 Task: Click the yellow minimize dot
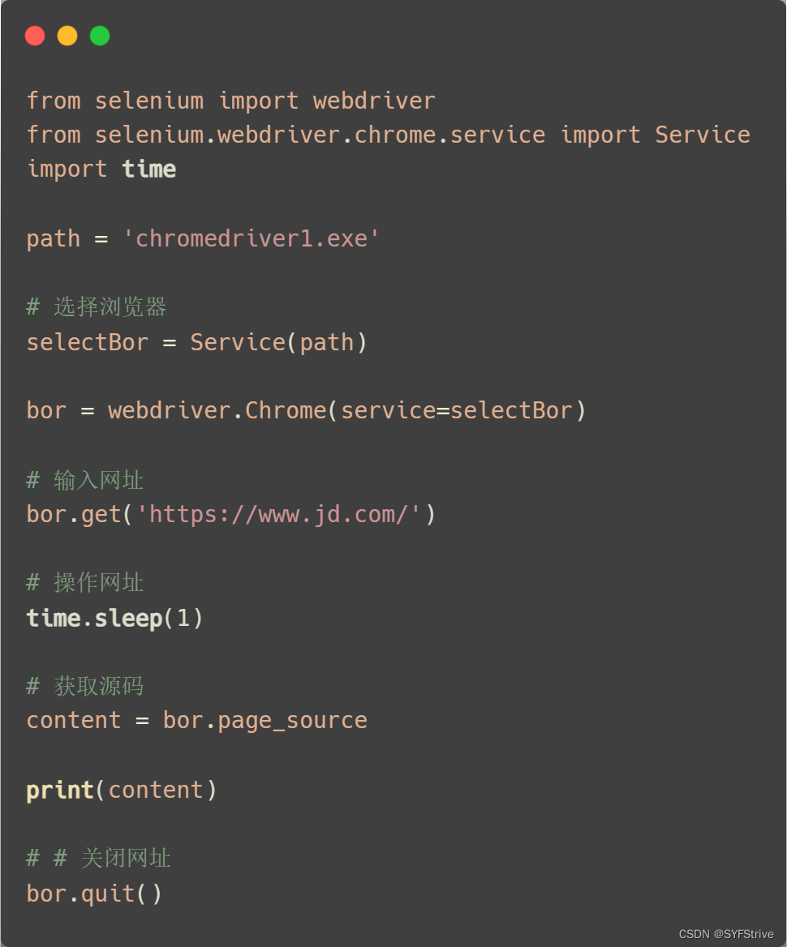tap(67, 36)
